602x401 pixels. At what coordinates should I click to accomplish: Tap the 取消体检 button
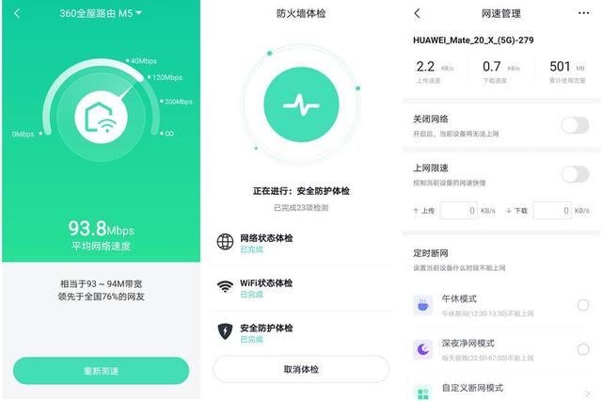click(x=301, y=369)
